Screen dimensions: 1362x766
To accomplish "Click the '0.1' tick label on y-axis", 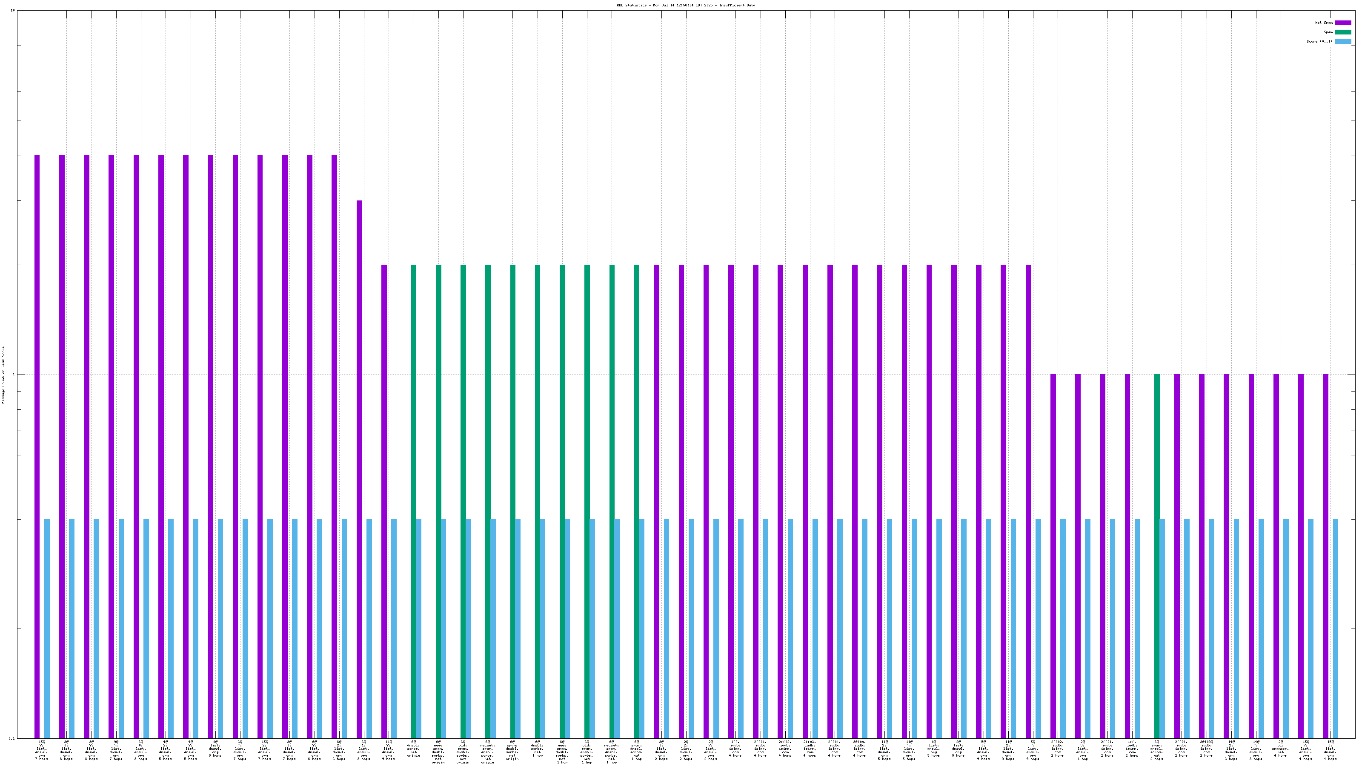I will 11,738.
